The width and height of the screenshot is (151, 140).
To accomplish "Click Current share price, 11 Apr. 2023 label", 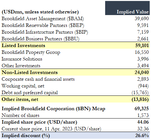I will point(51,129).
